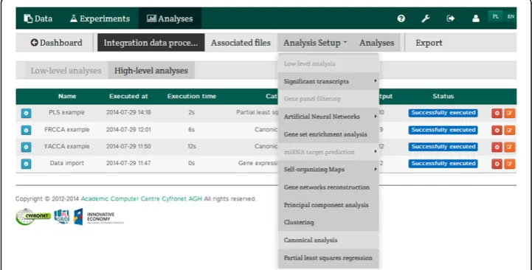Expand Significant transcripts submenu
The height and width of the screenshot is (270, 532).
[x=328, y=81]
